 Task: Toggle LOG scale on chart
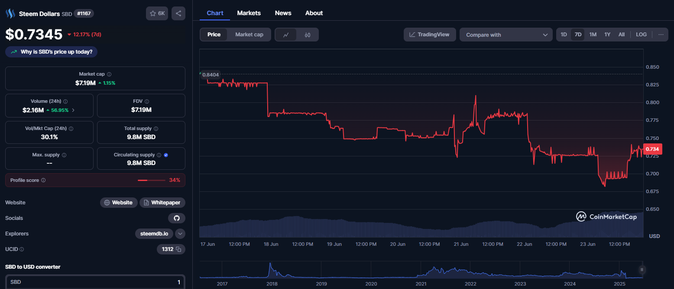point(641,35)
